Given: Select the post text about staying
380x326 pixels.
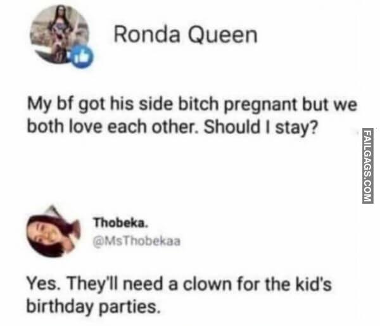Looking at the screenshot, I should tap(192, 115).
